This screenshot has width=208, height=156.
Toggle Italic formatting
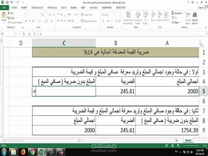pos(30,21)
